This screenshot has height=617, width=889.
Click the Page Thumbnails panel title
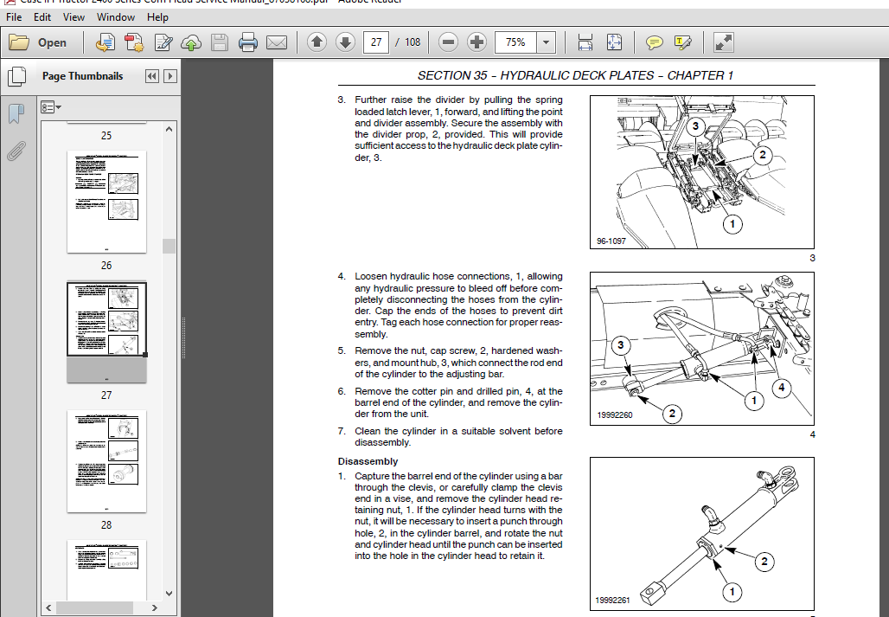coord(83,76)
